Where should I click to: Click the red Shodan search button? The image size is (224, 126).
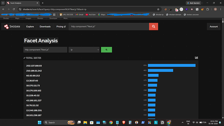[153, 27]
